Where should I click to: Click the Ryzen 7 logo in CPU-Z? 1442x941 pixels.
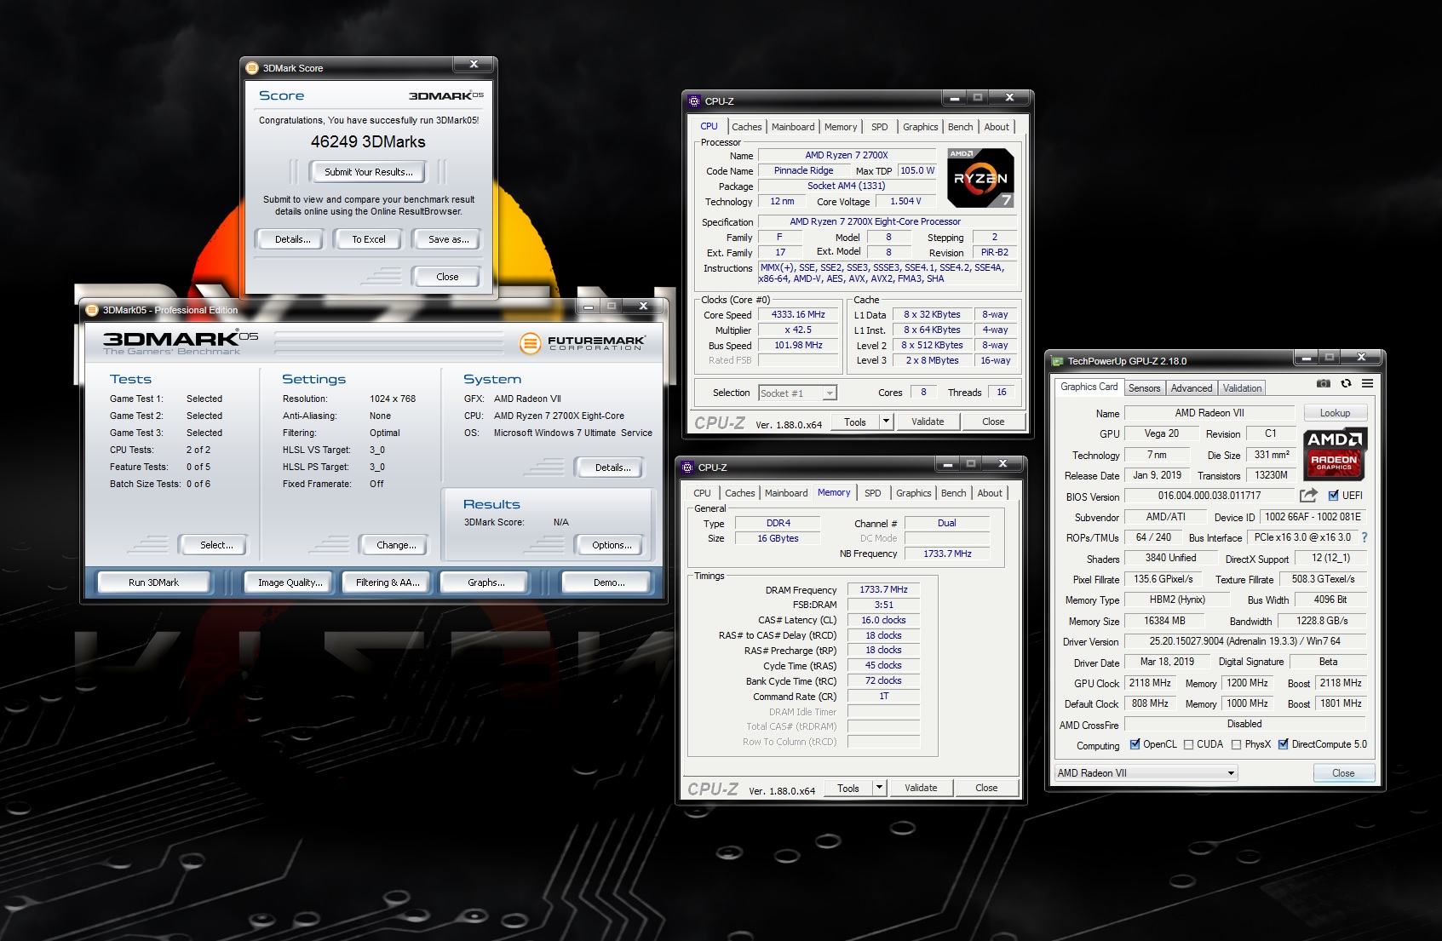[980, 178]
